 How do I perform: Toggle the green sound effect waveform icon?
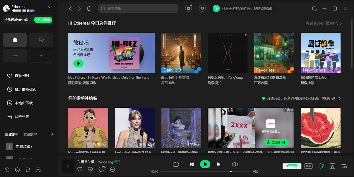coord(321,166)
